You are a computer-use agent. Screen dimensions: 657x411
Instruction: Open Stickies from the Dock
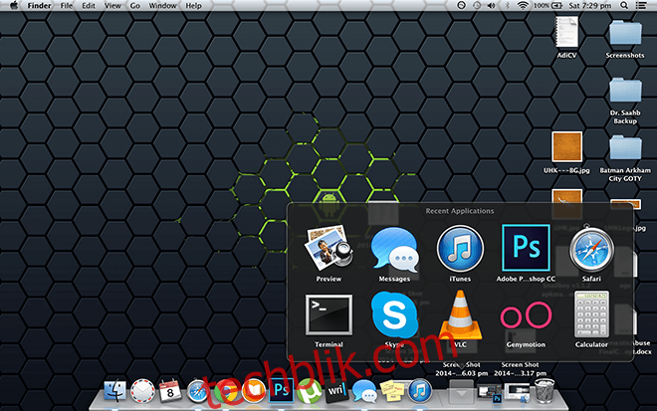[x=392, y=391]
